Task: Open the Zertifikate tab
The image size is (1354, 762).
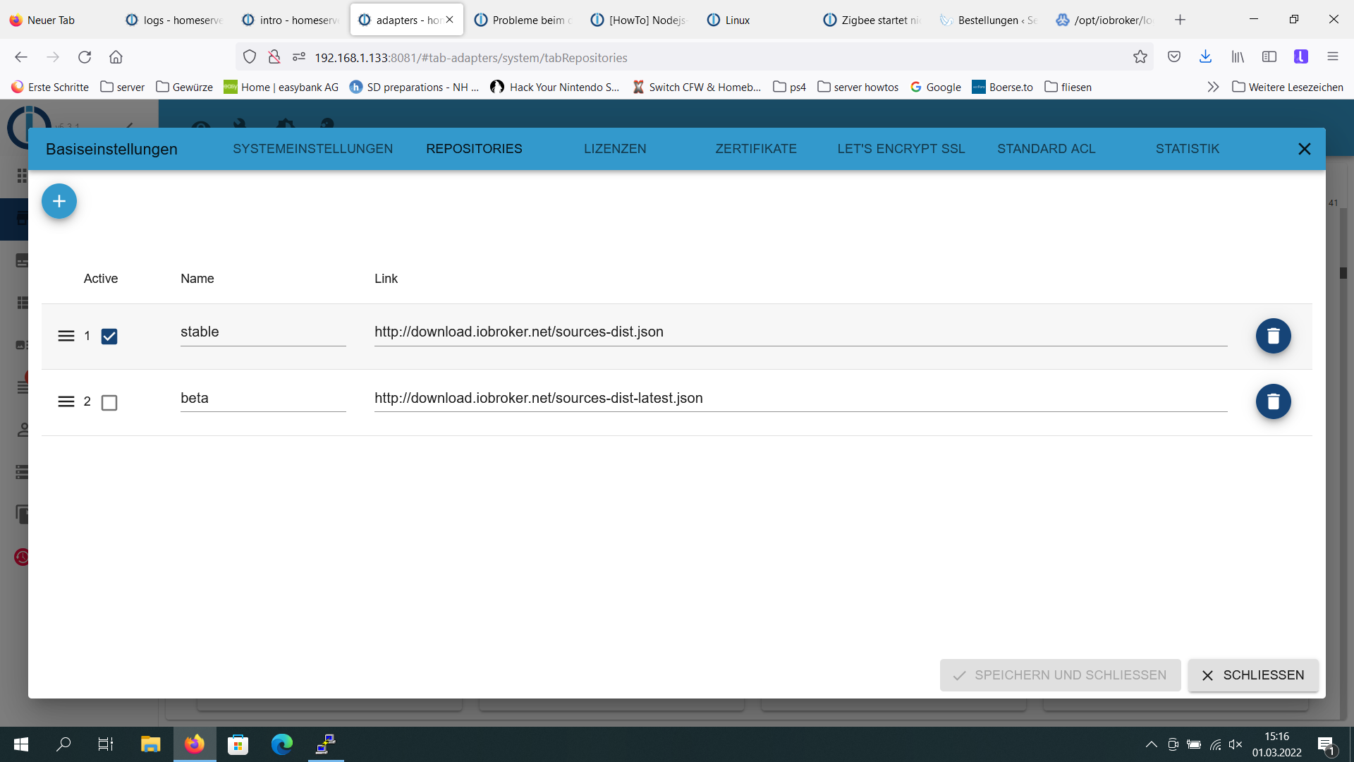Action: [x=756, y=149]
